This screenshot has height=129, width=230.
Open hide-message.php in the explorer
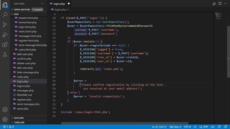(28, 72)
